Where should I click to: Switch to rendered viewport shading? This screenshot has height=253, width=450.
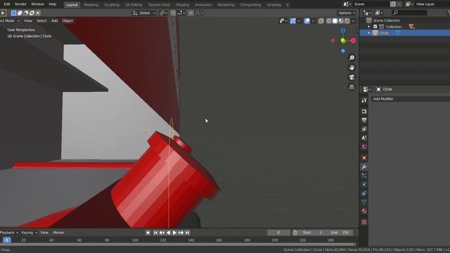coord(347,21)
